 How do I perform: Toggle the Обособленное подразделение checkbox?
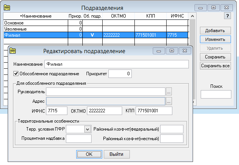click(x=16, y=74)
